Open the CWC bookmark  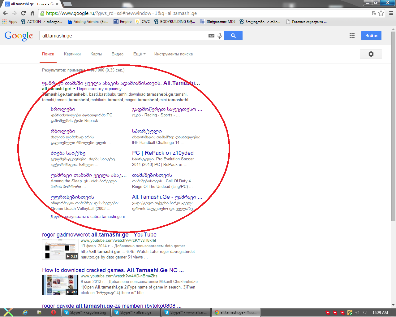point(143,22)
